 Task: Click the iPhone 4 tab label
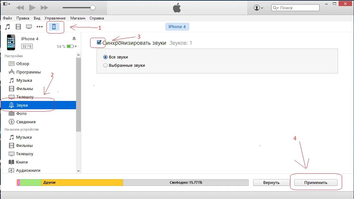[177, 27]
